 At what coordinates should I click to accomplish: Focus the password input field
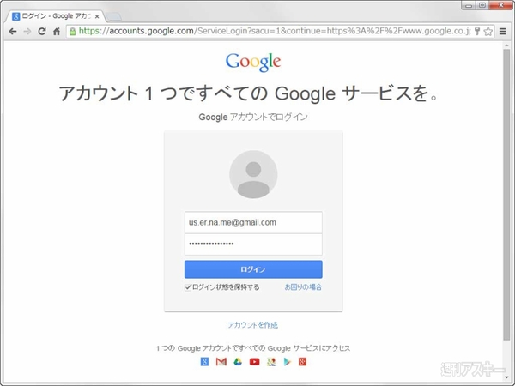[x=253, y=244]
